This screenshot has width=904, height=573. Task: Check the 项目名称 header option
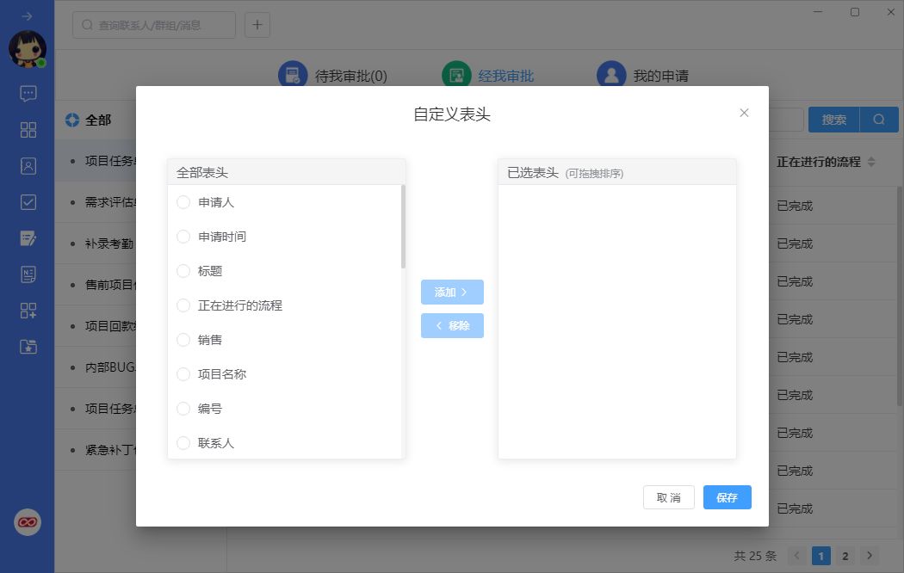tap(183, 374)
